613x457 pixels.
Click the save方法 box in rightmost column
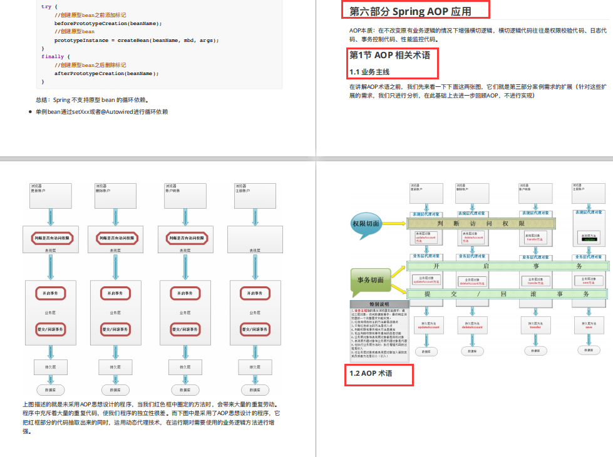click(x=590, y=281)
